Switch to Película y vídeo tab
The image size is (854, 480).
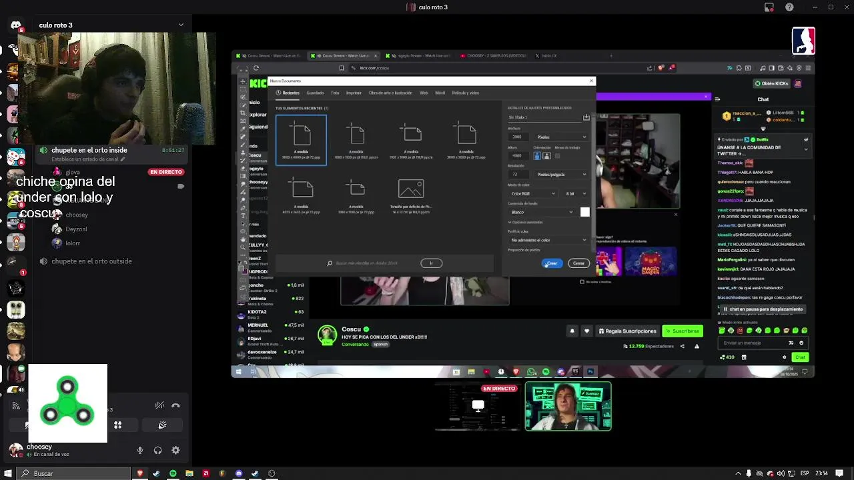(x=466, y=93)
